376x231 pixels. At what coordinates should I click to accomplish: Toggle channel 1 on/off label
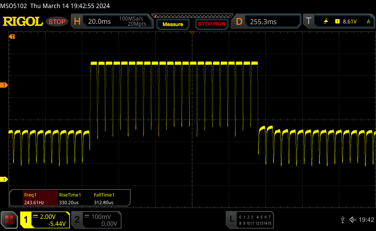pyautogui.click(x=26, y=220)
